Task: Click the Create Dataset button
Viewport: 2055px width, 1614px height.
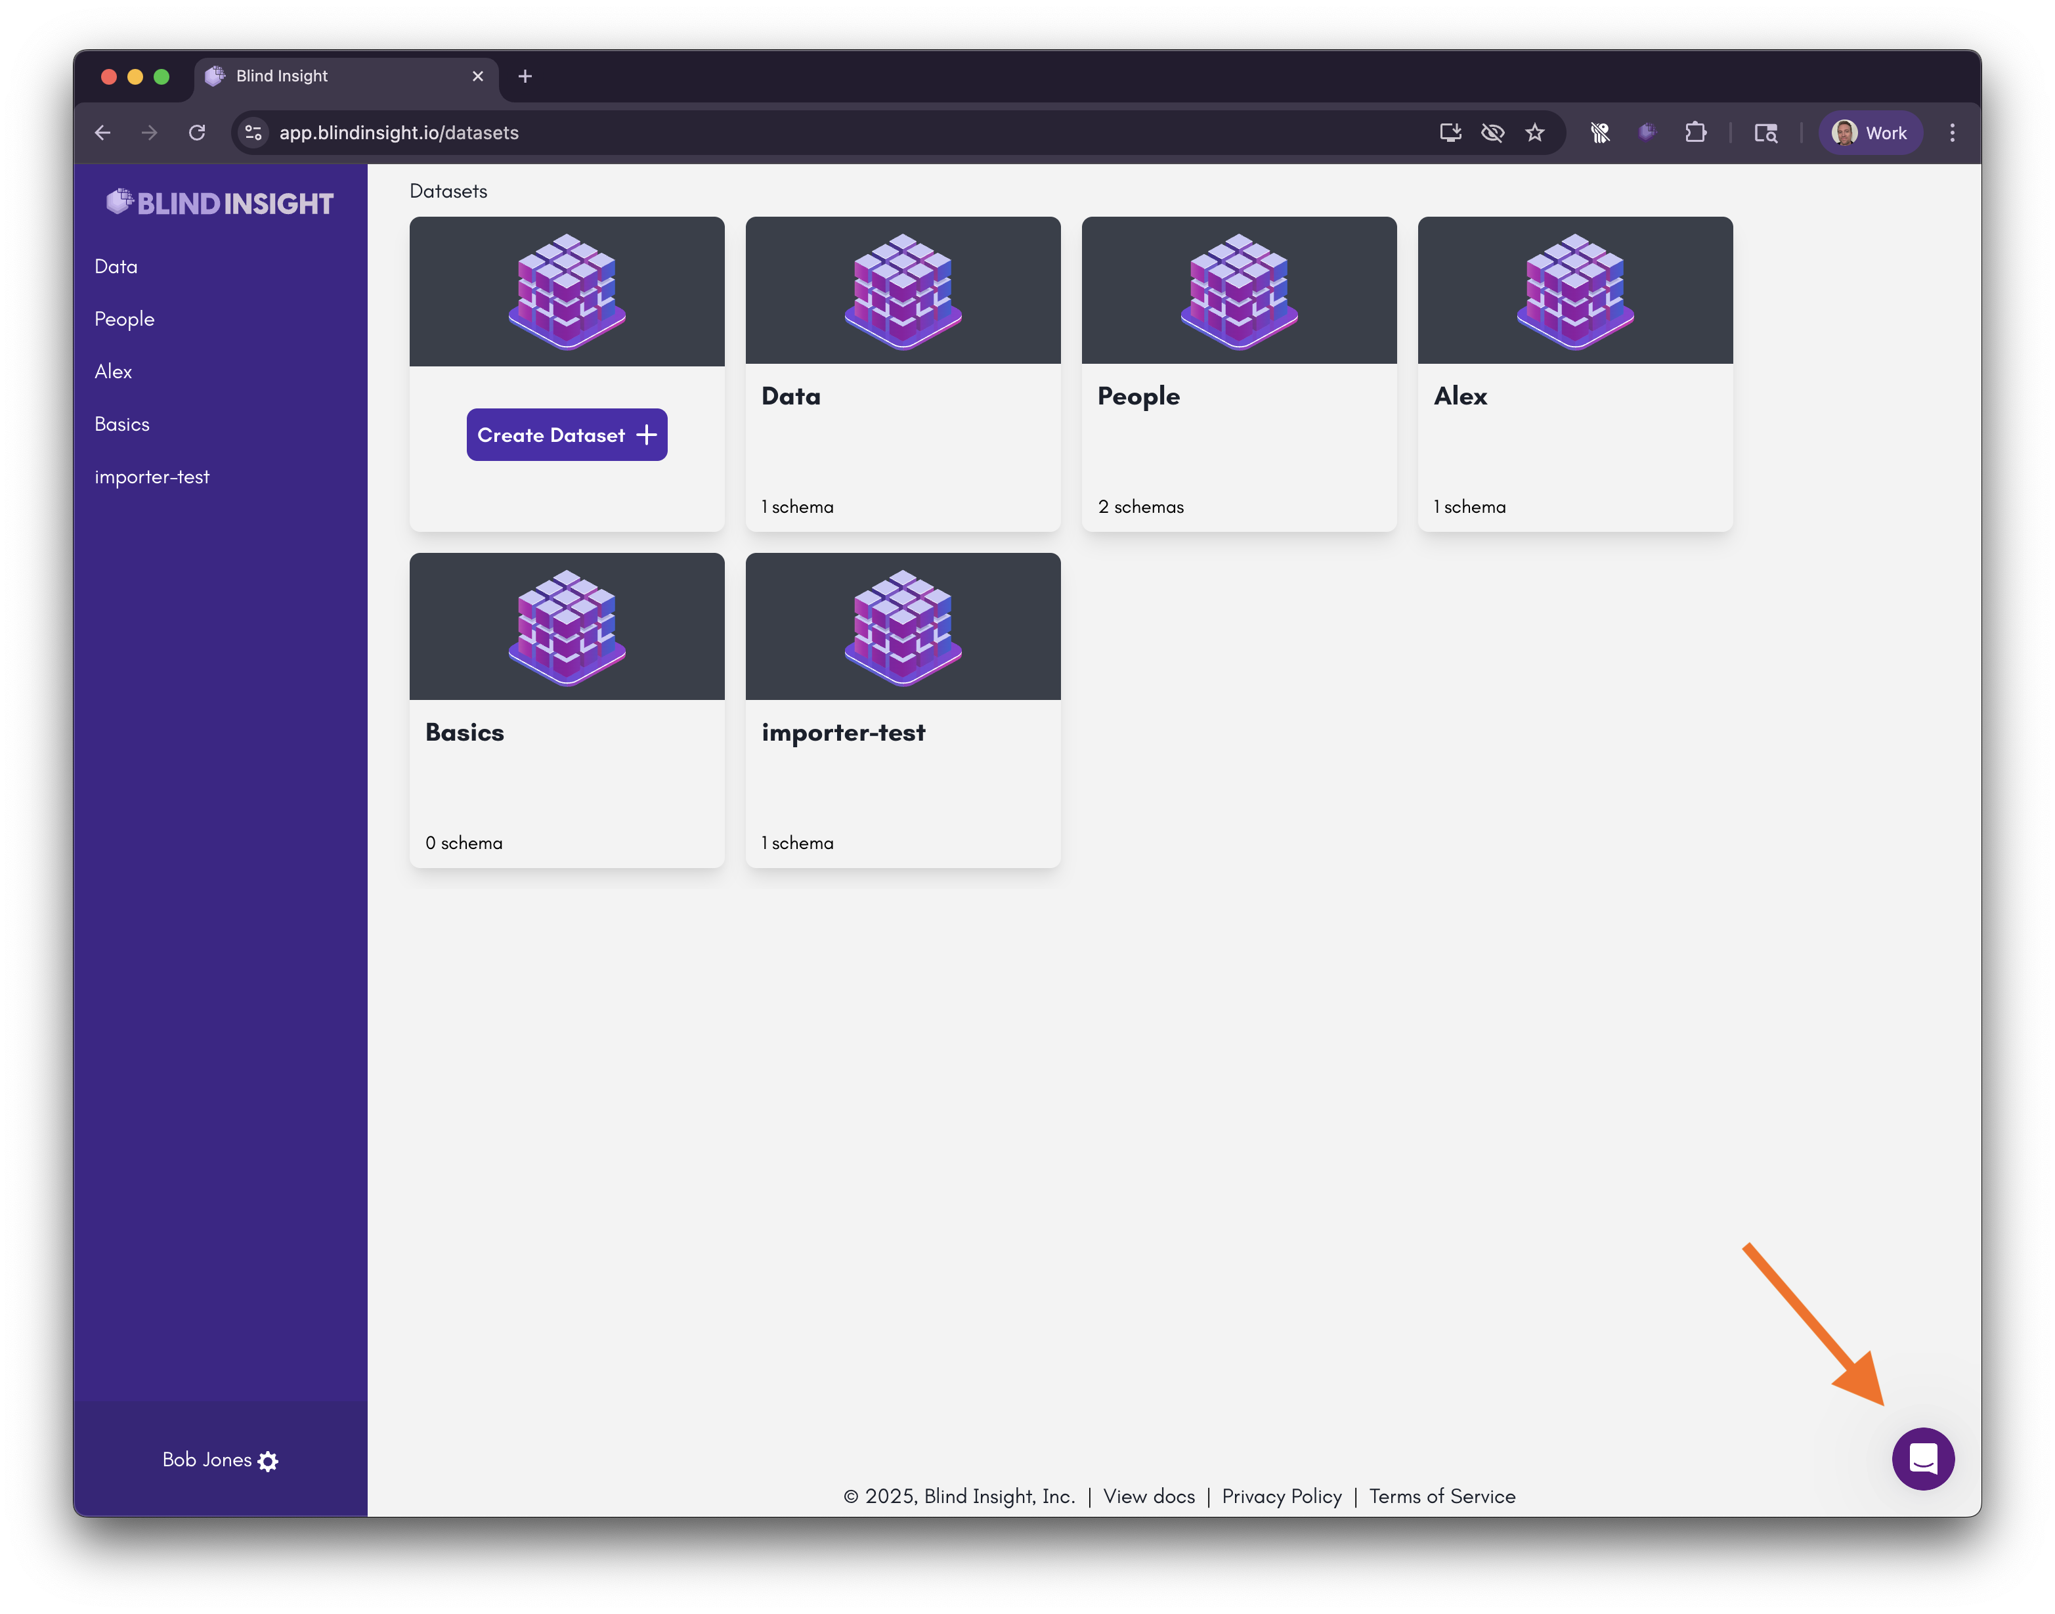Action: point(567,435)
